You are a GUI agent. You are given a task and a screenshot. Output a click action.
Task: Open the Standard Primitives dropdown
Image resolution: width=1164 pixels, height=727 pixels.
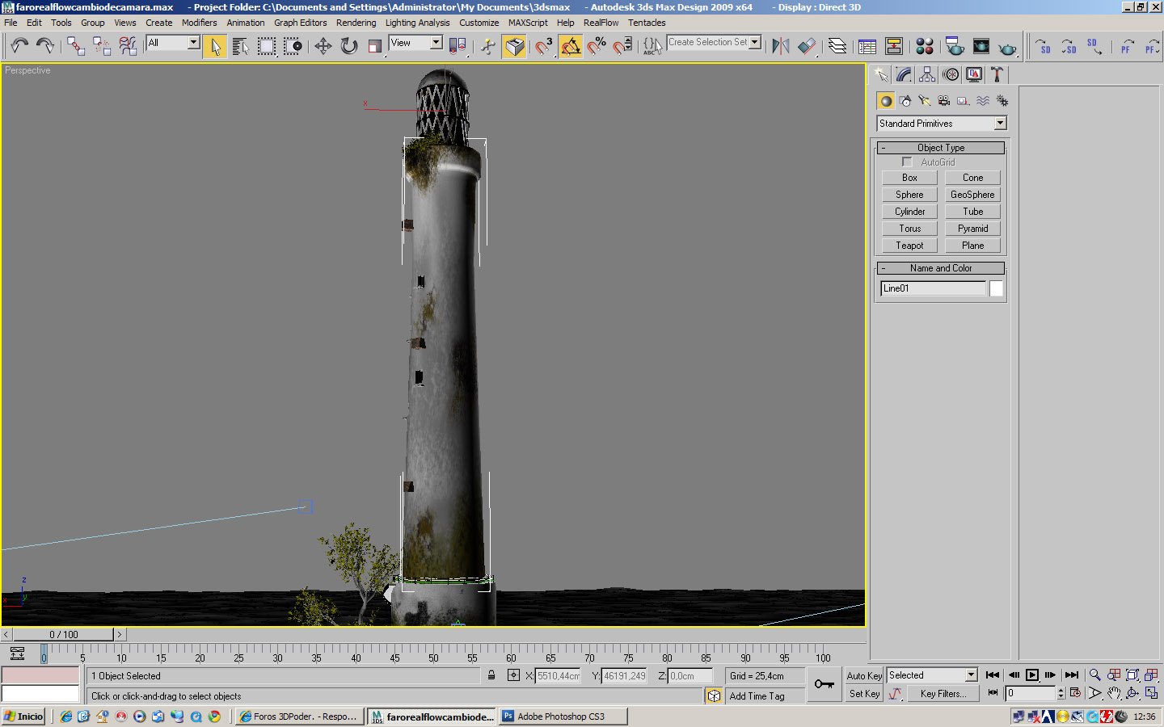pos(1000,124)
